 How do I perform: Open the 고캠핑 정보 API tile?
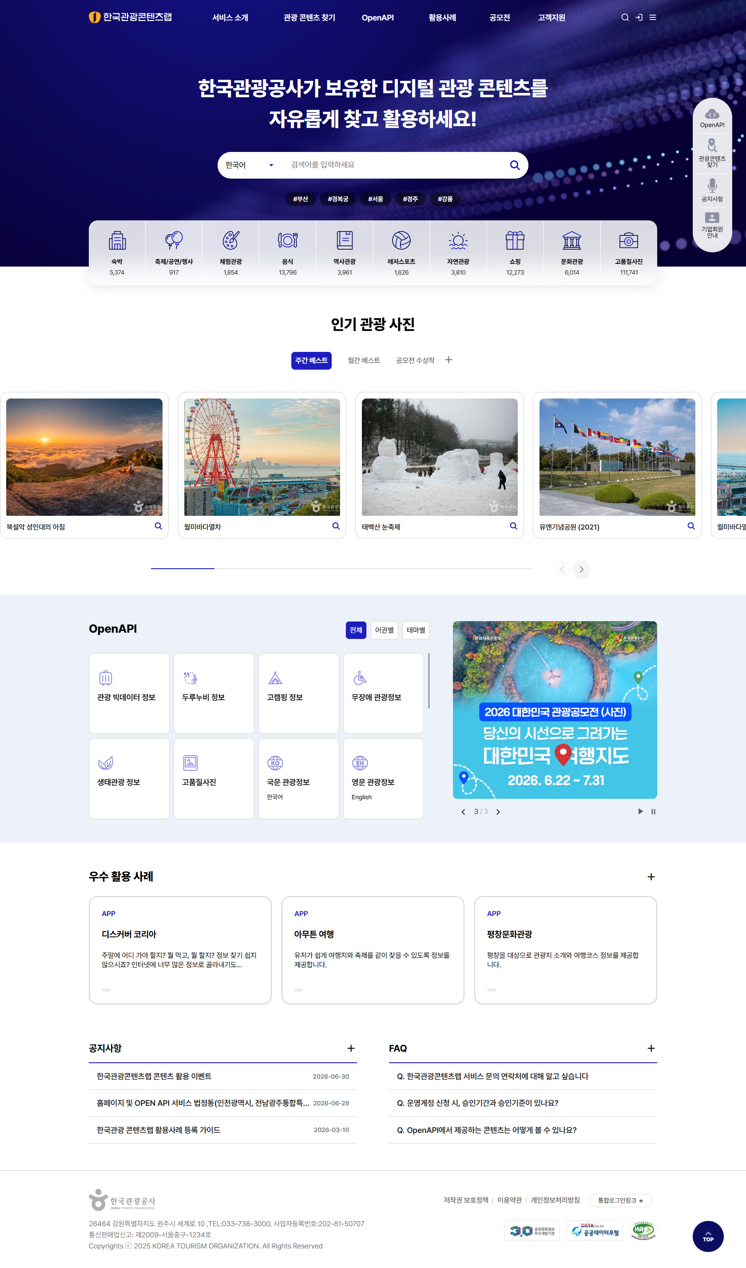coord(299,694)
